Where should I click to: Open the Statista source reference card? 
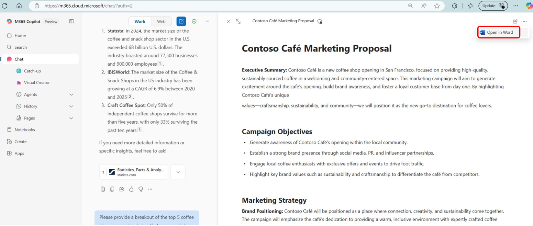pos(134,172)
